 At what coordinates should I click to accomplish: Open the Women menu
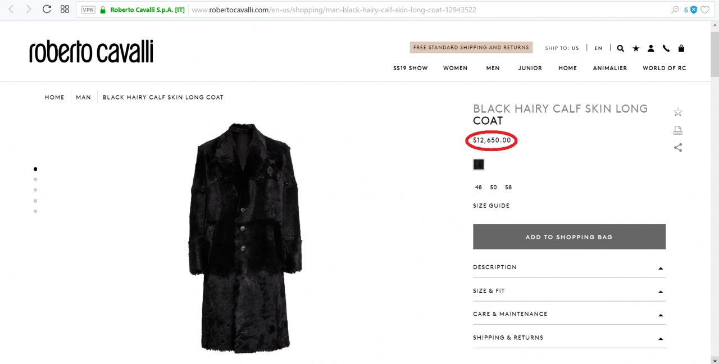455,68
